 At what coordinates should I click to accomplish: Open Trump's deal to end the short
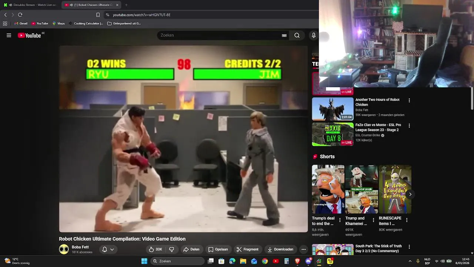[x=328, y=189]
